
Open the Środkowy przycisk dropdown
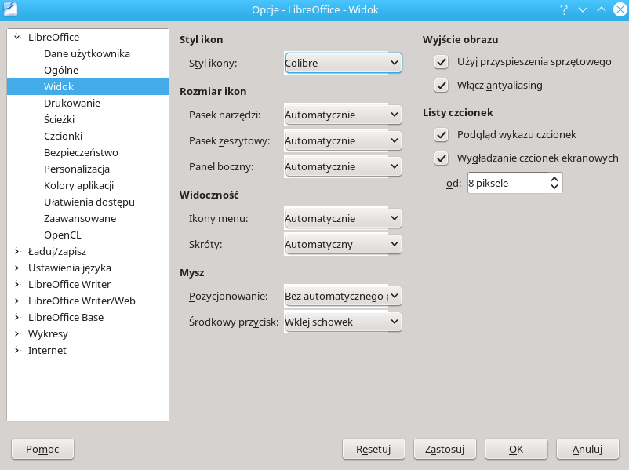click(x=343, y=322)
